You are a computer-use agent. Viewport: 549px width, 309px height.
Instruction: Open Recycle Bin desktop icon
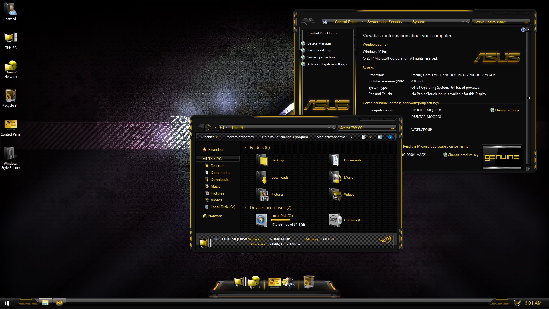point(11,96)
